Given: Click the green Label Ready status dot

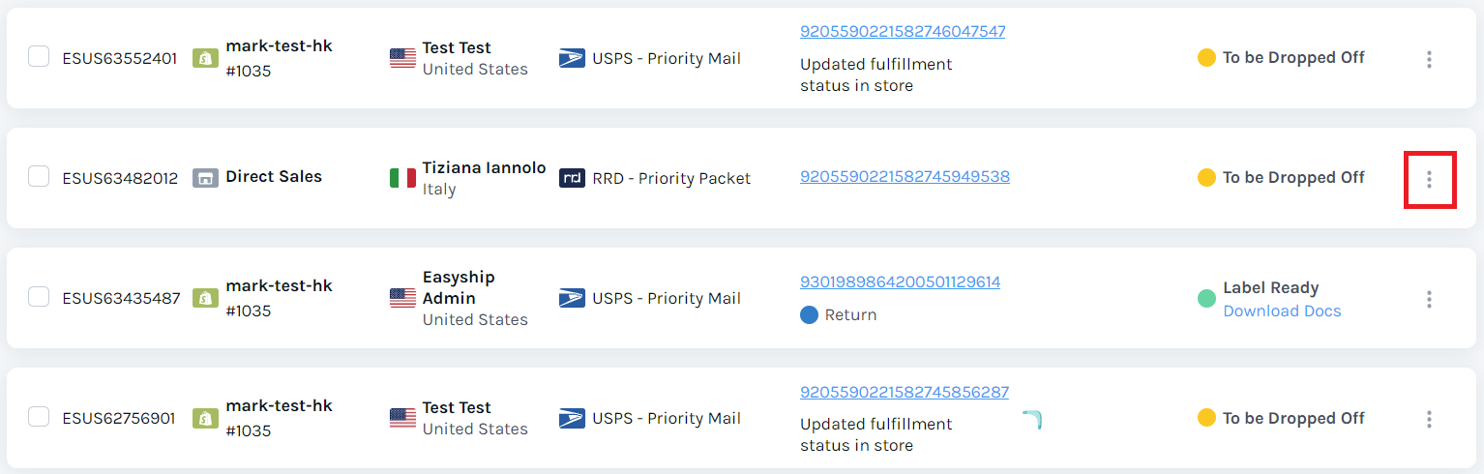Looking at the screenshot, I should click(x=1206, y=298).
